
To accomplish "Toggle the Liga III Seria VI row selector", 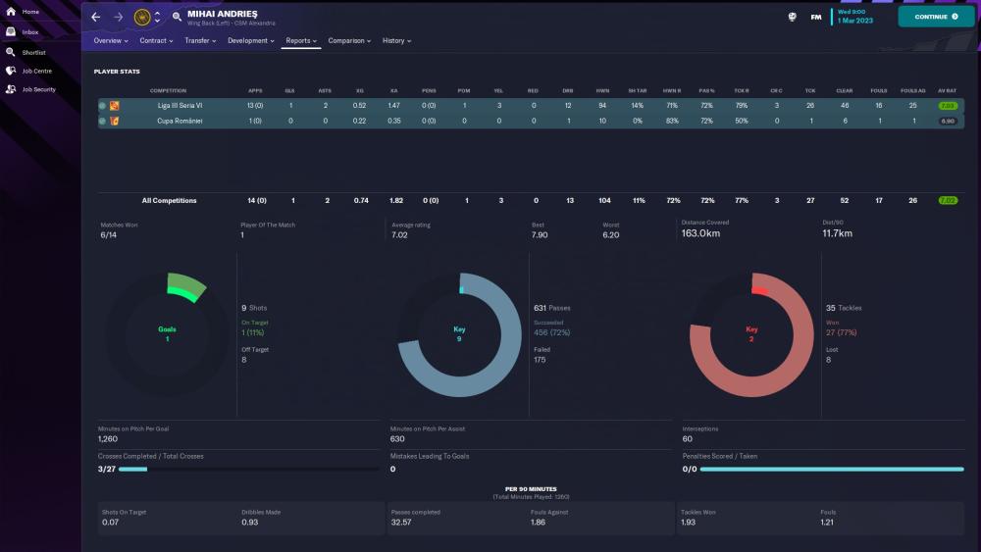I will pos(102,105).
